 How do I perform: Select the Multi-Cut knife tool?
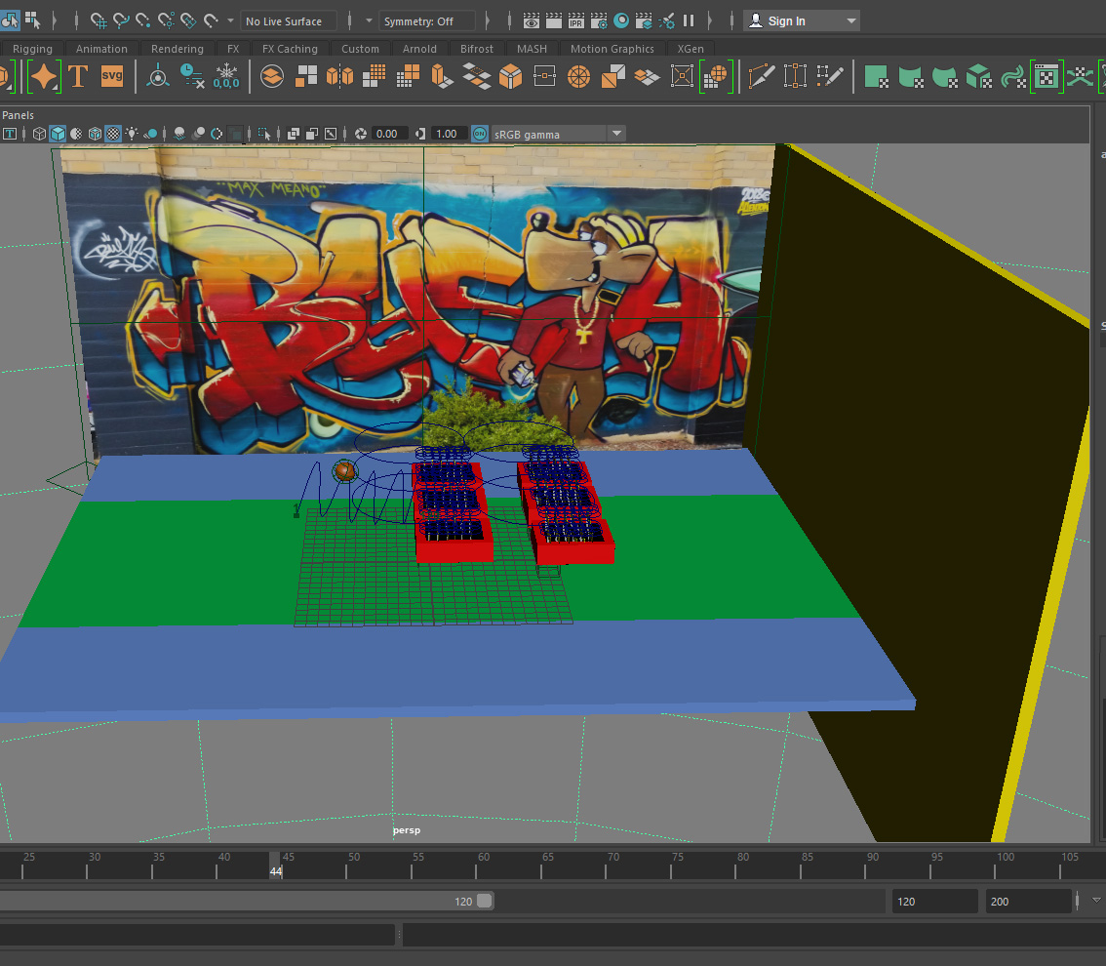[761, 76]
